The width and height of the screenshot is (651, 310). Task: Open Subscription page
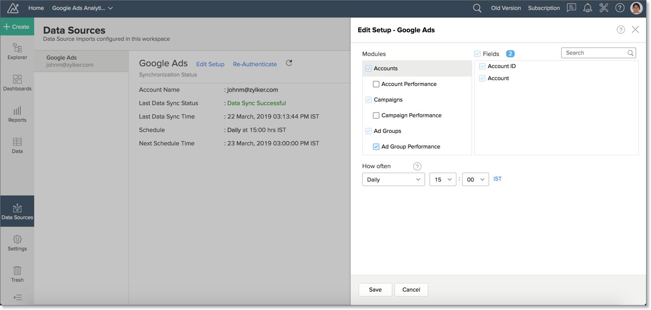point(544,8)
